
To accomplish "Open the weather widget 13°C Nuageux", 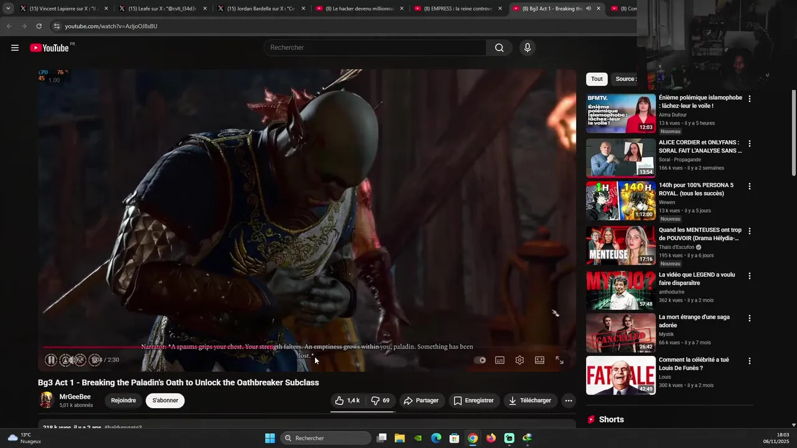I will [24, 438].
